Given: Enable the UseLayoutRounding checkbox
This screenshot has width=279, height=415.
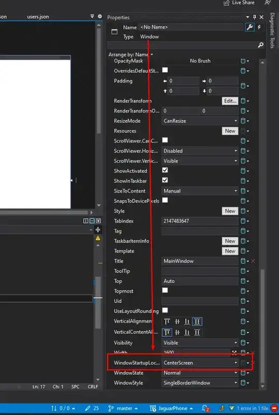Looking at the screenshot, I should pyautogui.click(x=165, y=310).
